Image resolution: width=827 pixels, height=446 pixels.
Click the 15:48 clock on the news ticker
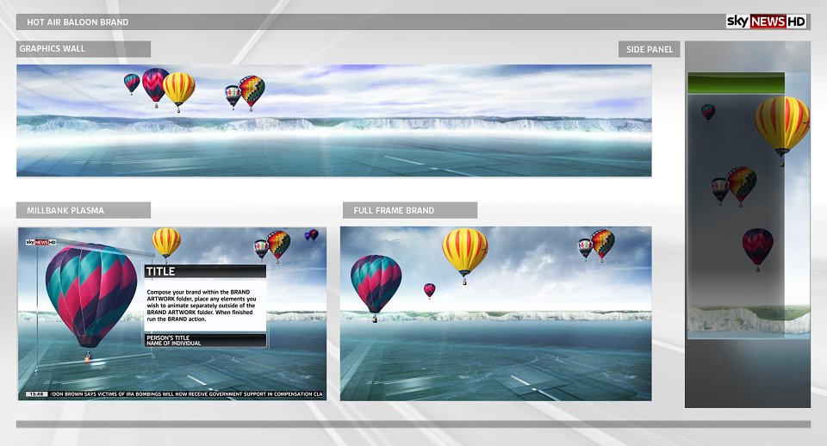coord(36,394)
